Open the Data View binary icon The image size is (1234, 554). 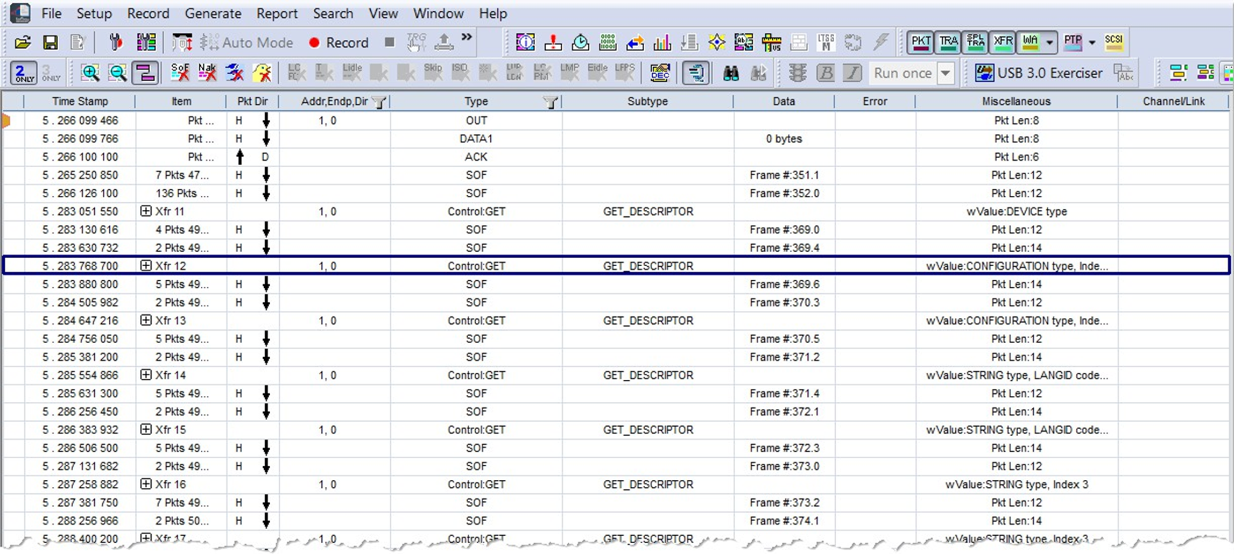pyautogui.click(x=608, y=42)
